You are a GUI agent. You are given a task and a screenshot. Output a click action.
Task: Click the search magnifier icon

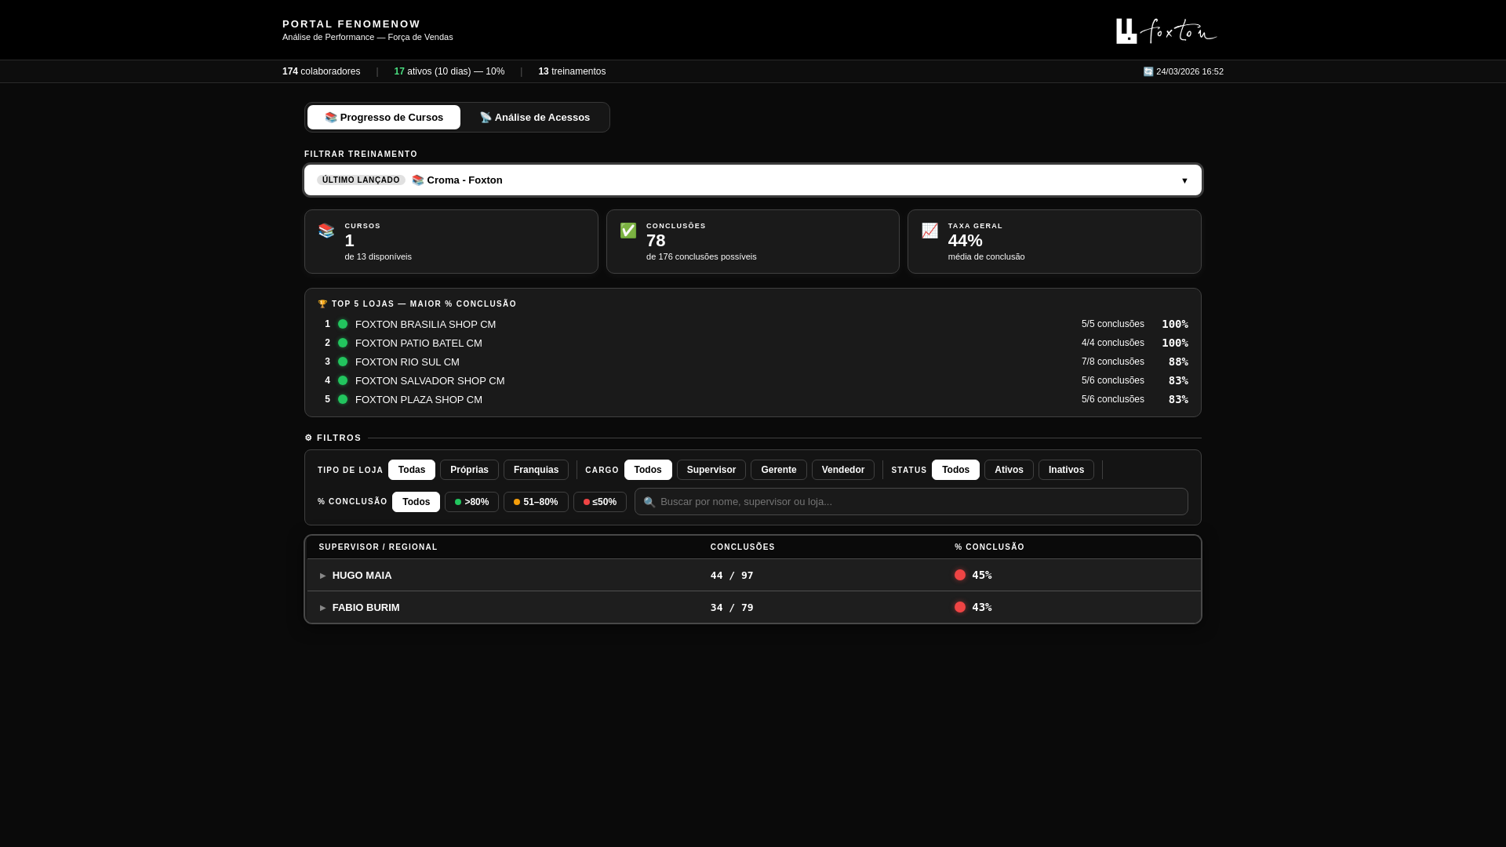(x=649, y=502)
